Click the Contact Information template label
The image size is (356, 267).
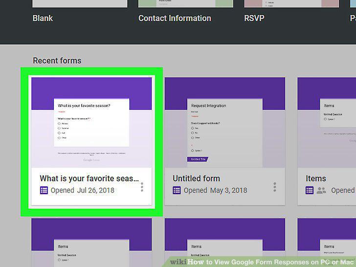click(175, 18)
